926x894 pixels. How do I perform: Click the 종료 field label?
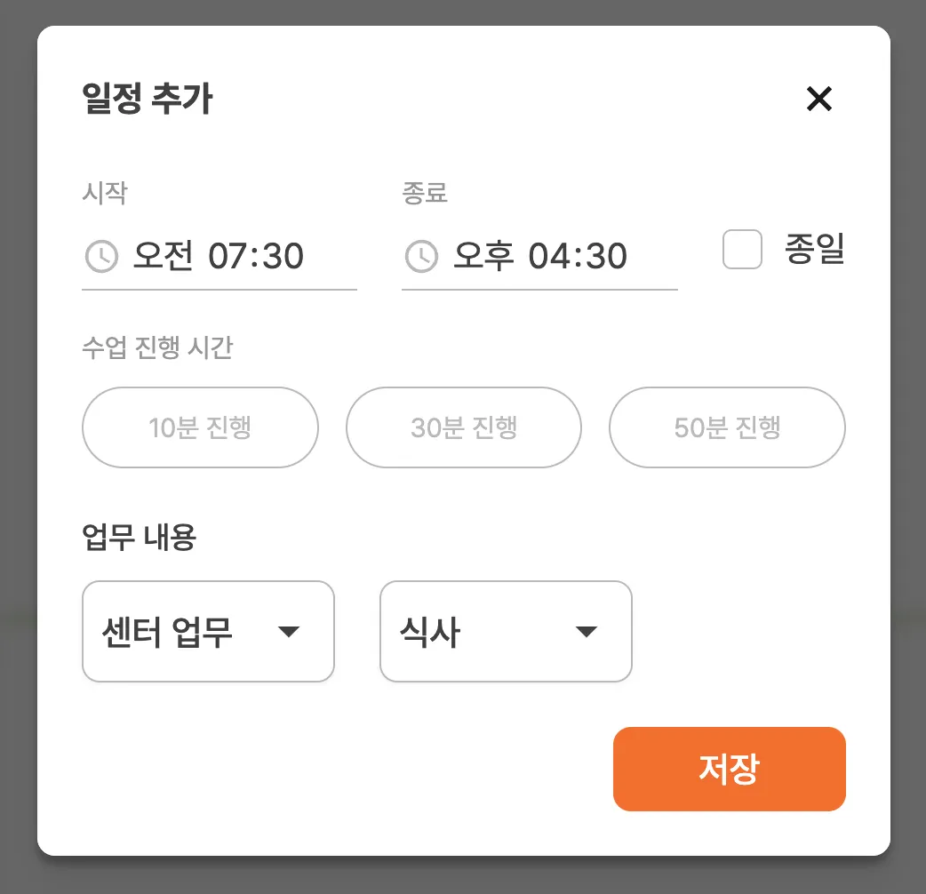pos(425,193)
